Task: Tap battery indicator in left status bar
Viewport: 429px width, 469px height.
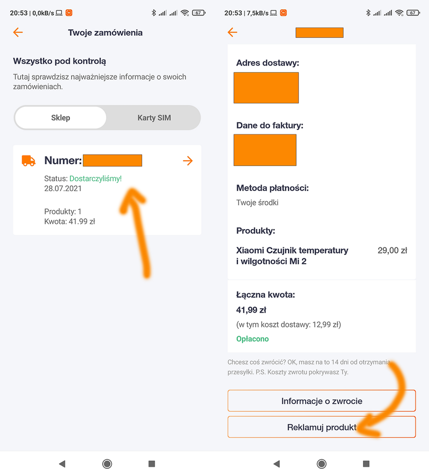Action: [x=199, y=13]
